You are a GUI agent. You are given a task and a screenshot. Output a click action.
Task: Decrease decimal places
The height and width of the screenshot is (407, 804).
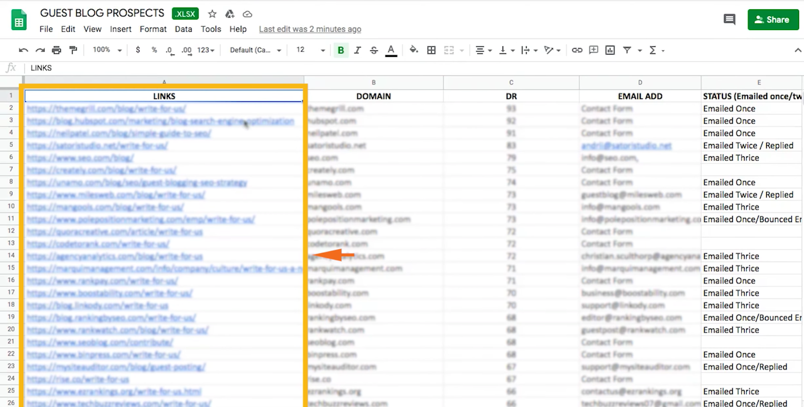(170, 50)
